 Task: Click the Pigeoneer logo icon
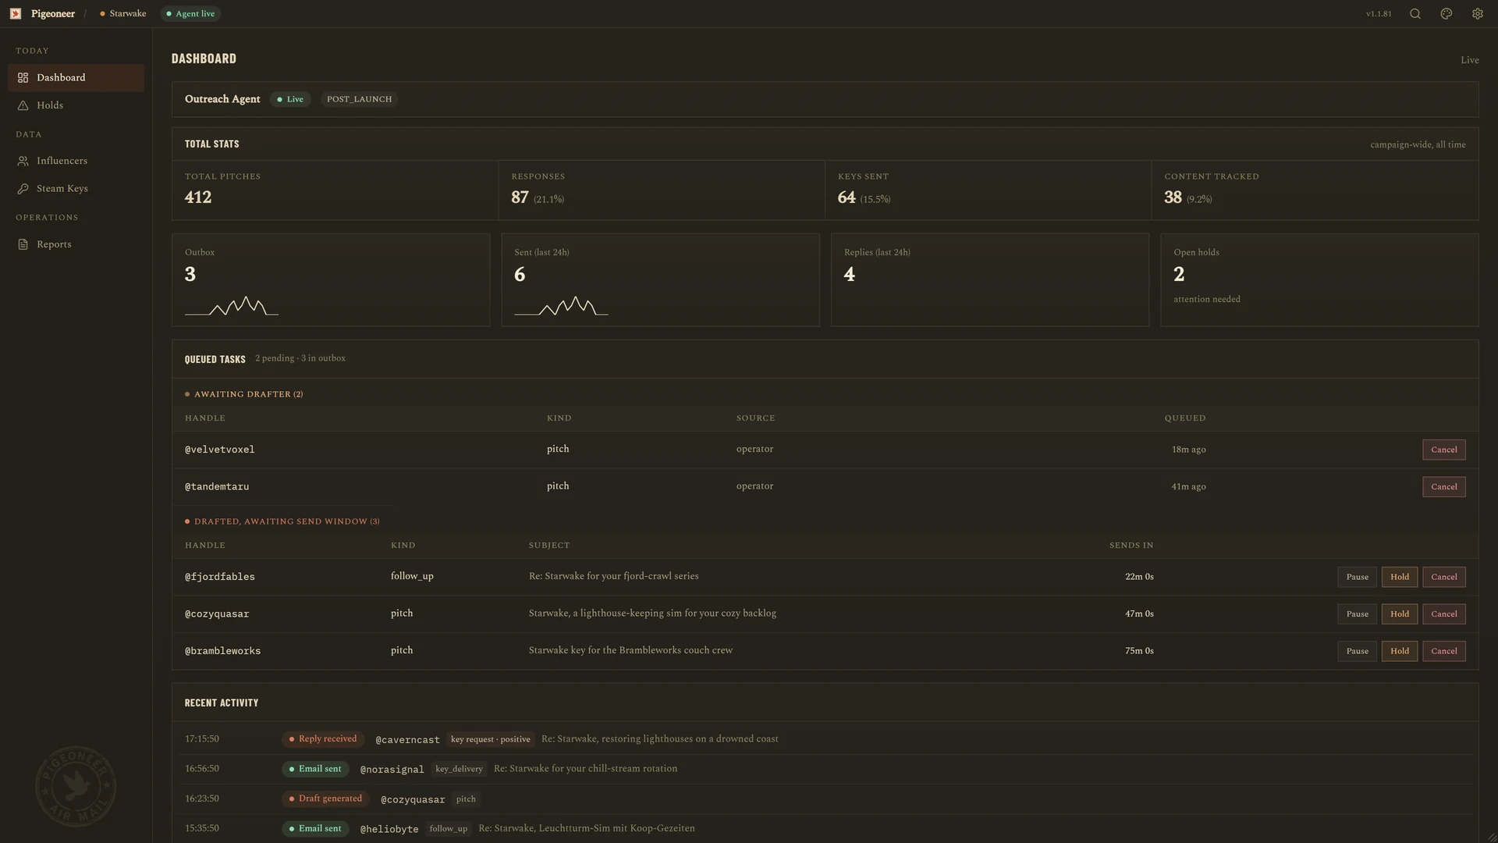click(16, 14)
